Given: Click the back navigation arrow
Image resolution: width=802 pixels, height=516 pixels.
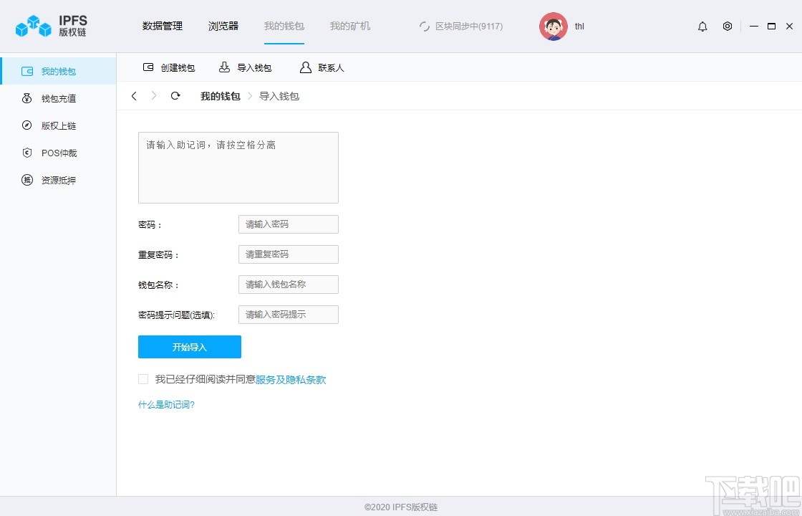Looking at the screenshot, I should pos(134,95).
